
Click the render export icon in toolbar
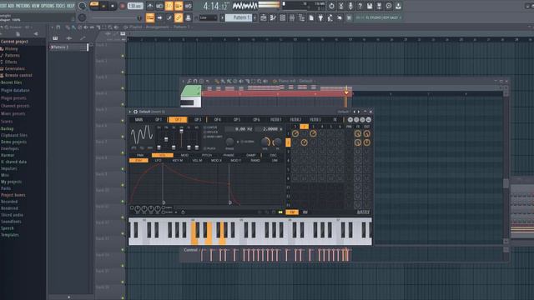[379, 6]
